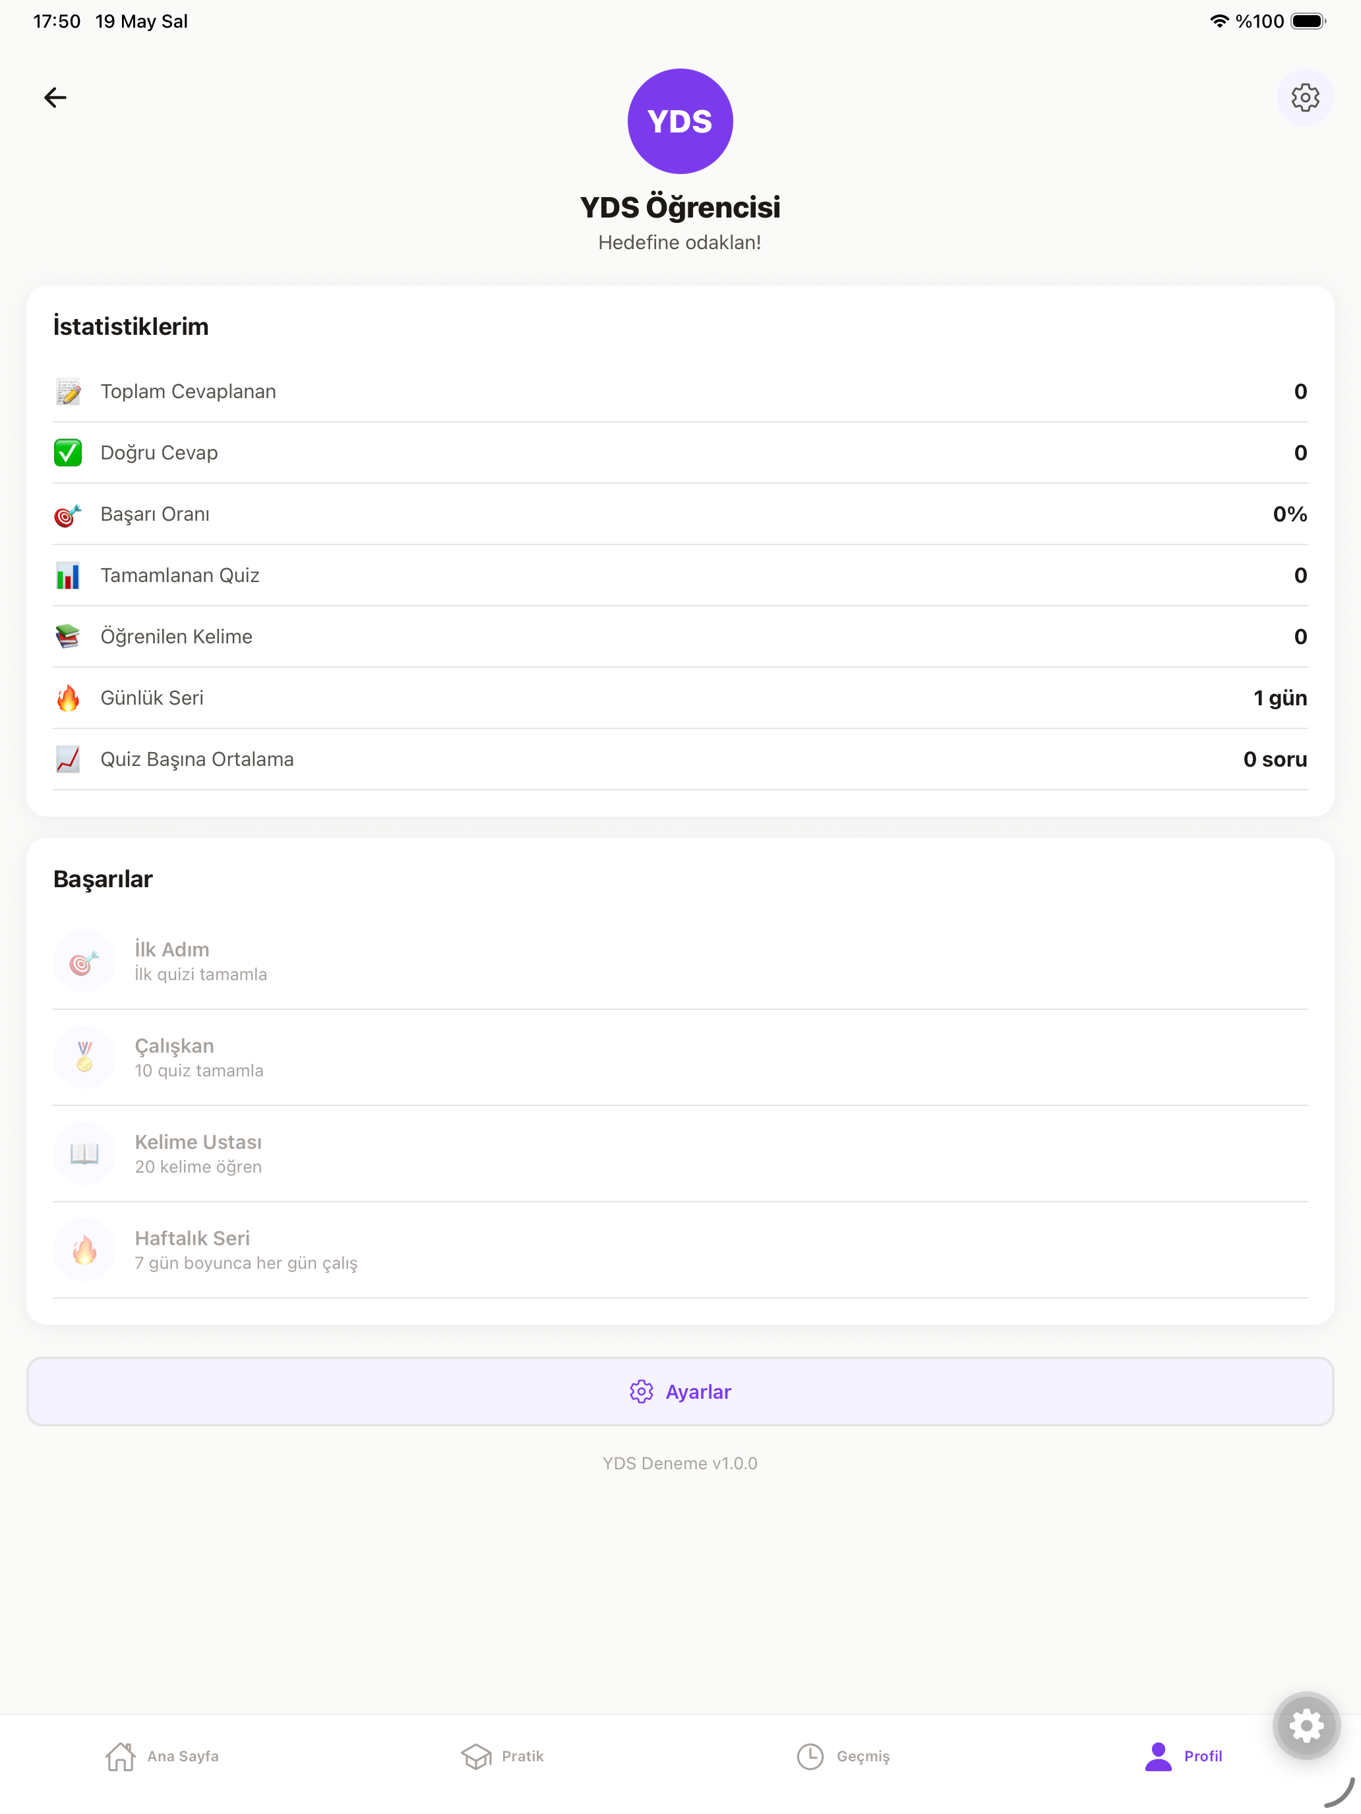The width and height of the screenshot is (1361, 1814).
Task: Tap the Öğrenilen Kelime books icon
Action: [x=68, y=636]
